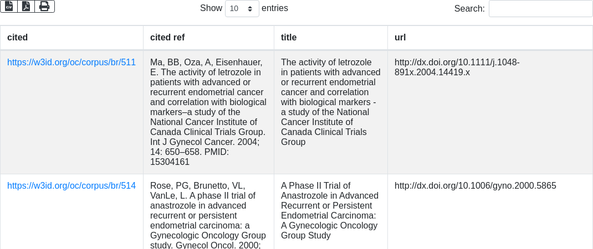This screenshot has width=593, height=249.
Task: Click the 10.1006/gyno.2000.5865 DOI url cell
Action: tap(475, 185)
